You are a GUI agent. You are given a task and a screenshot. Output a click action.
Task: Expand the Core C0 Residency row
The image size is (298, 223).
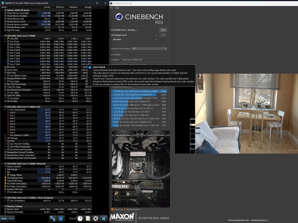[5, 201]
